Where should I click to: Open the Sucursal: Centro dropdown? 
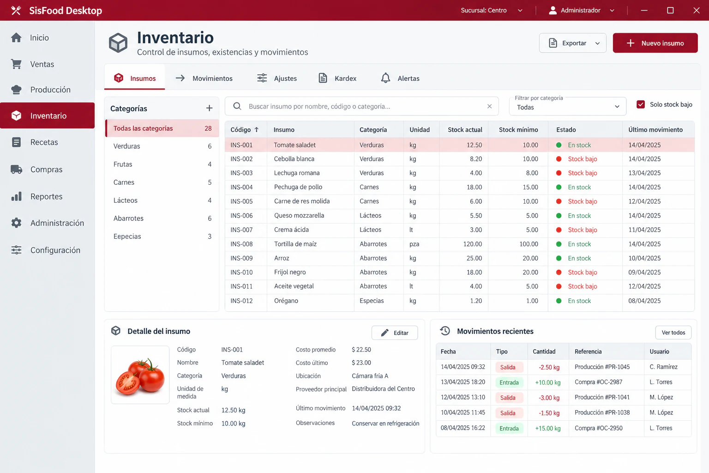[492, 10]
